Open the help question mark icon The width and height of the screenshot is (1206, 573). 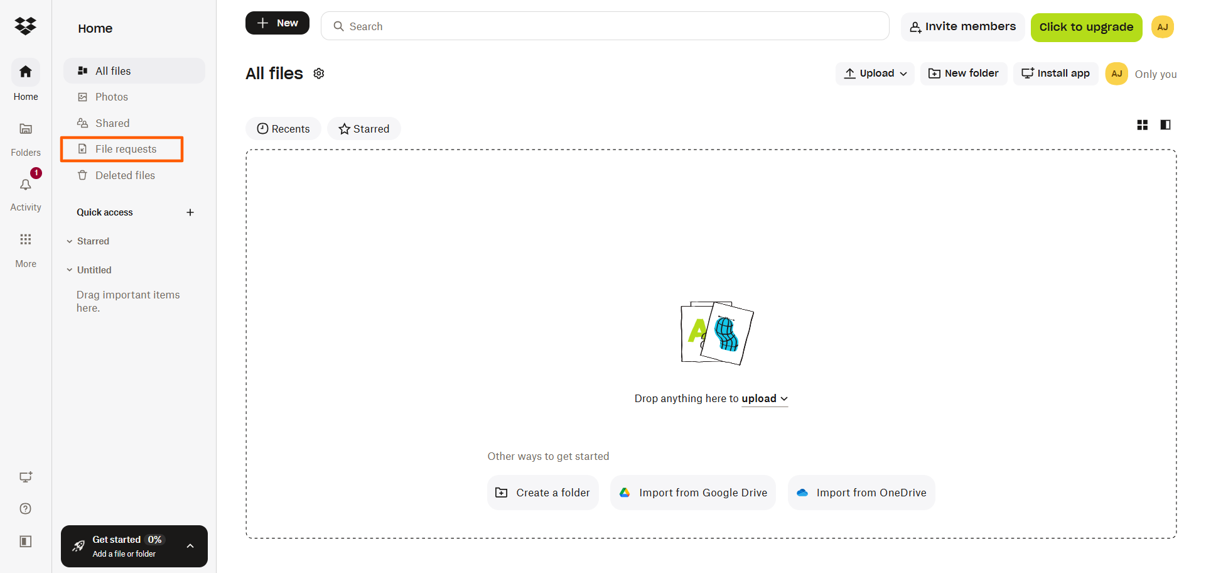[26, 509]
